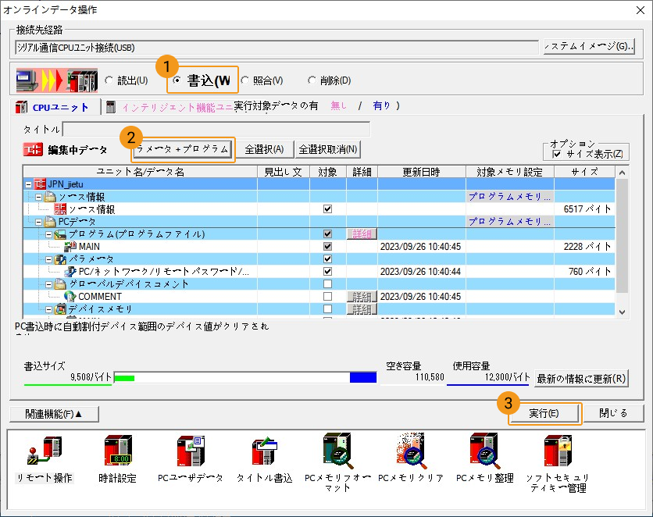Toggle the サイズ表示(Z) option checkbox

[x=557, y=155]
